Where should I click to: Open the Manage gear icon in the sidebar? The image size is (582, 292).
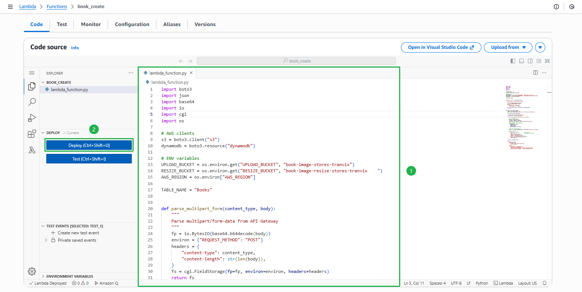(x=32, y=271)
